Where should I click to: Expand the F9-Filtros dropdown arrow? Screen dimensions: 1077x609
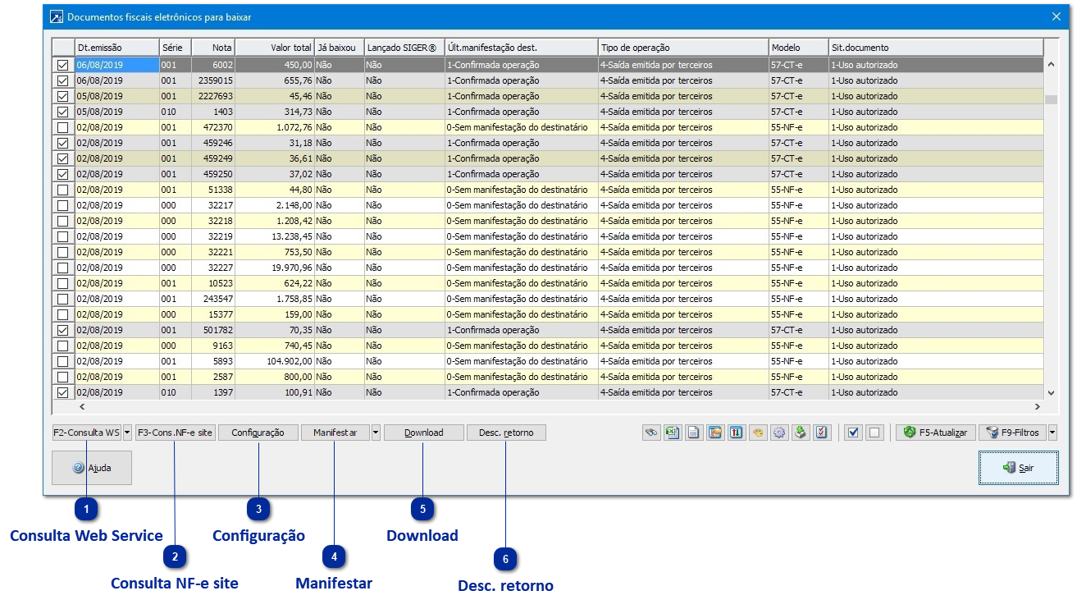coord(1052,433)
